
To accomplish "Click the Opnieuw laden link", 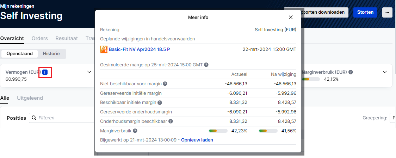I will pyautogui.click(x=197, y=140).
